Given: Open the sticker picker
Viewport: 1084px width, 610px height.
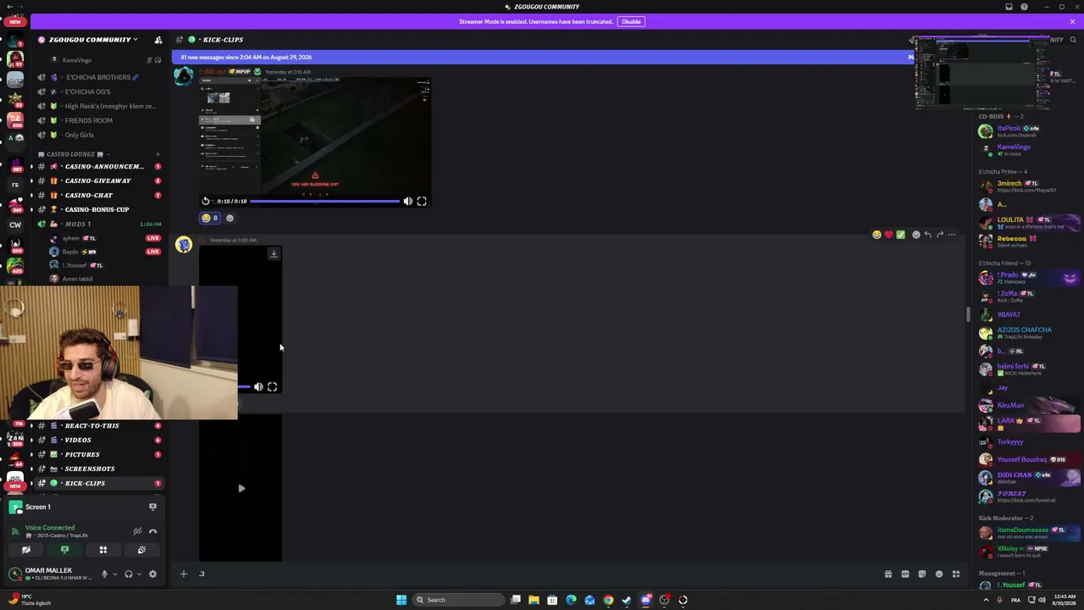Looking at the screenshot, I should pyautogui.click(x=922, y=574).
